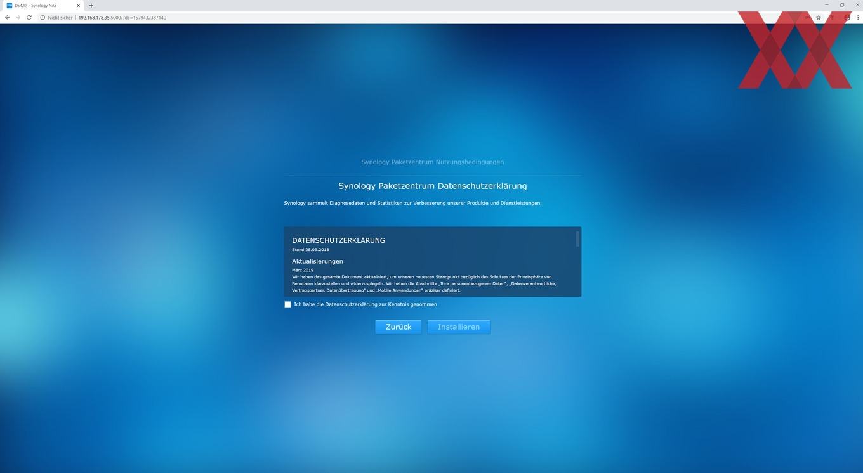Click the Installieren button
Screen dimensions: 863x473
click(x=459, y=327)
